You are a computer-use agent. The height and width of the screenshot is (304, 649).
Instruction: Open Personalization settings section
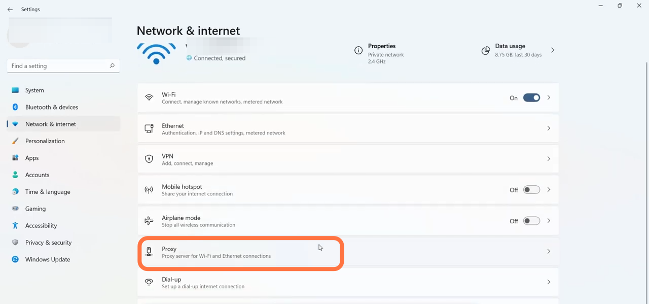click(63, 141)
